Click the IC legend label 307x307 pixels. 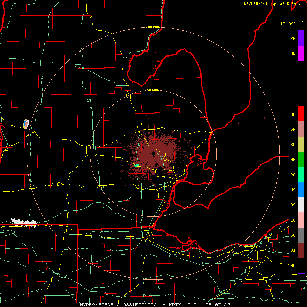pyautogui.click(x=293, y=220)
